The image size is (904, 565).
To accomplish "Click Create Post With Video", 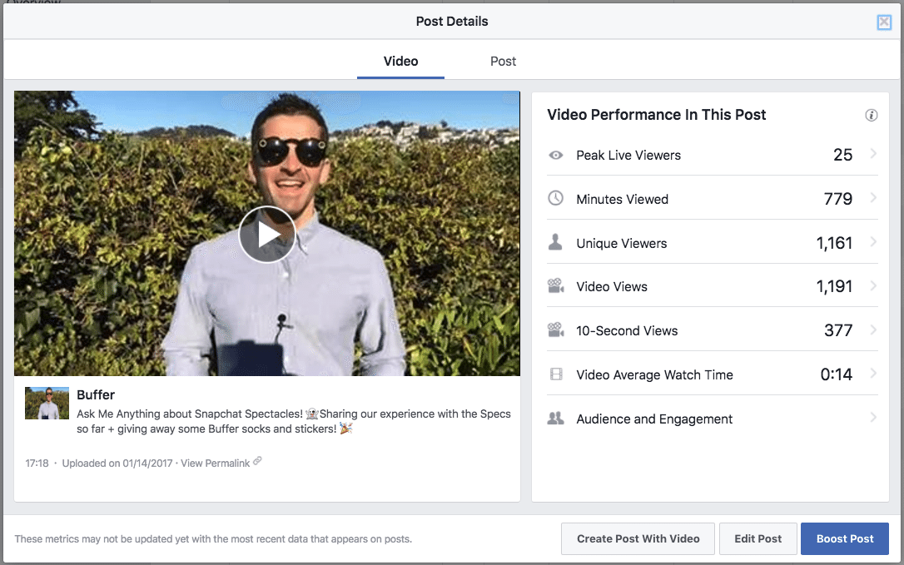I will coord(638,538).
